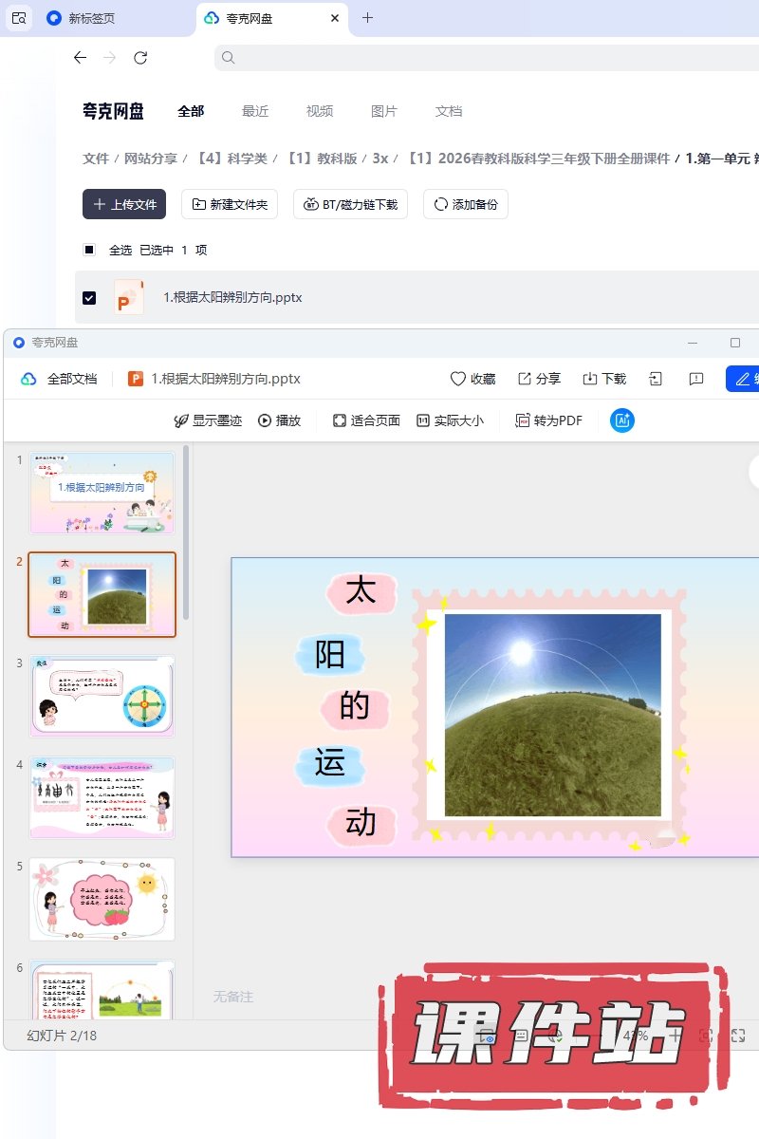This screenshot has height=1139, width=759.
Task: Download the pptx via 下载 icon
Action: (x=590, y=379)
